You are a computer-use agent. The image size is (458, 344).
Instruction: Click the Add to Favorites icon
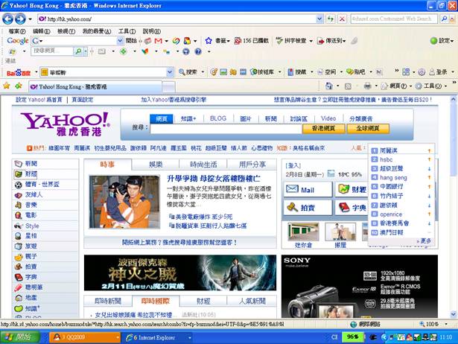(x=19, y=86)
